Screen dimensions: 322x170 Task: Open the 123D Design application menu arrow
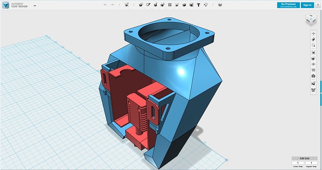pyautogui.click(x=35, y=6)
